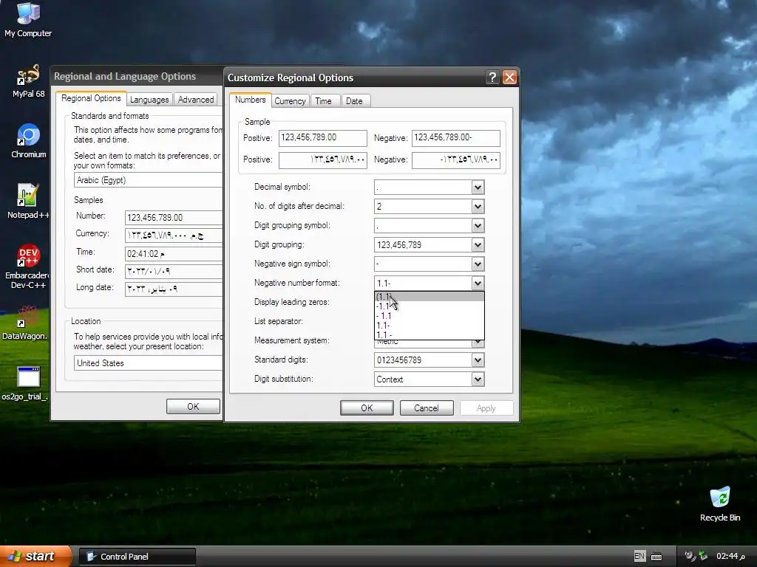Open Advanced tab in Regional and Language Options
Image resolution: width=757 pixels, height=567 pixels.
click(195, 100)
